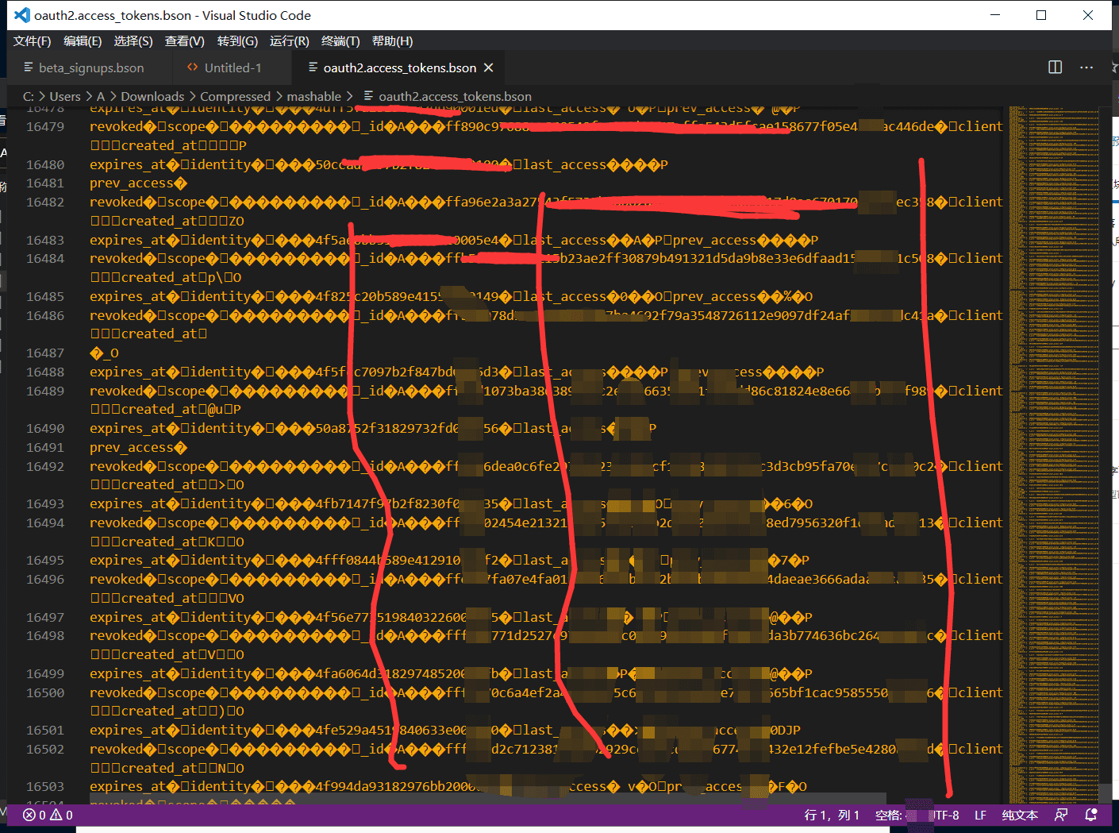Click the 行 1, 列 1 cursor position
The width and height of the screenshot is (1119, 833).
(x=832, y=815)
